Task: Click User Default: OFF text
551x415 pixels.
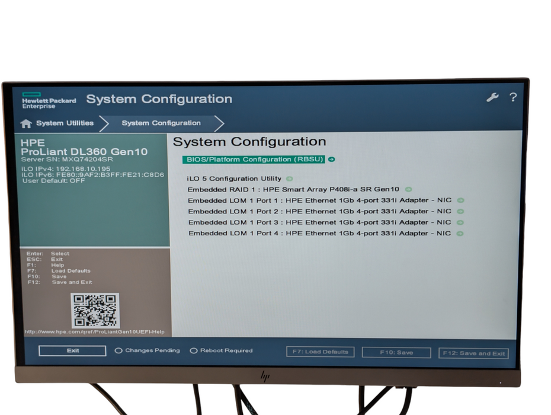Action: pyautogui.click(x=54, y=181)
